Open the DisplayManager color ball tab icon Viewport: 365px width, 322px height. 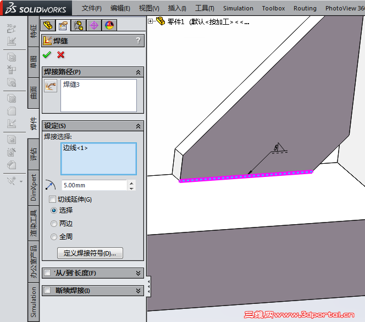[109, 25]
